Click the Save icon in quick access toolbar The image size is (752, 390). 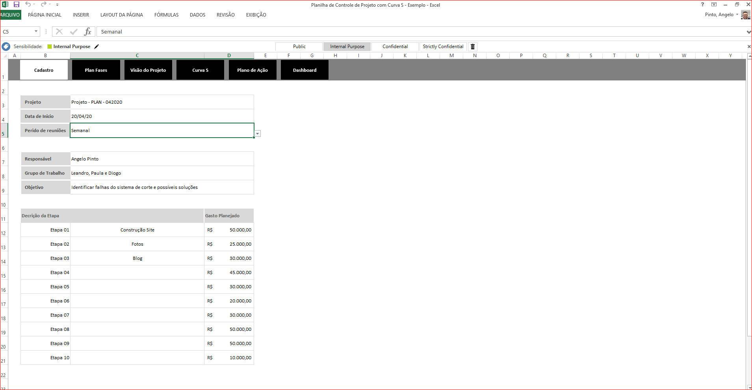16,4
